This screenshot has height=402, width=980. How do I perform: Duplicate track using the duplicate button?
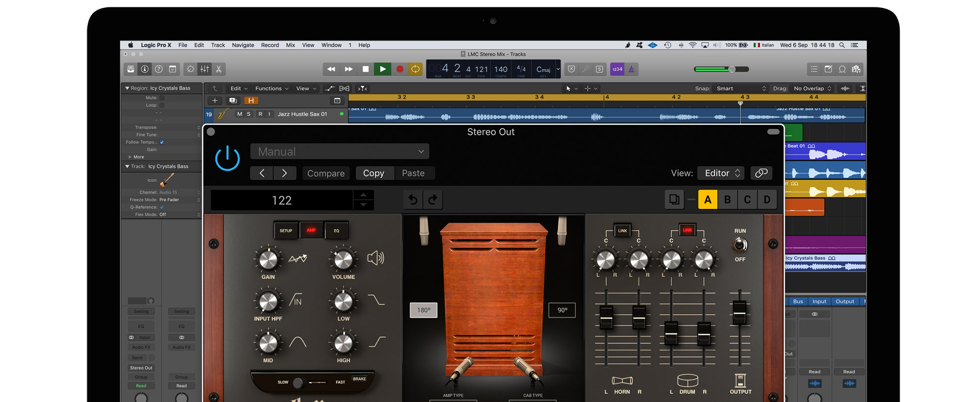click(233, 100)
